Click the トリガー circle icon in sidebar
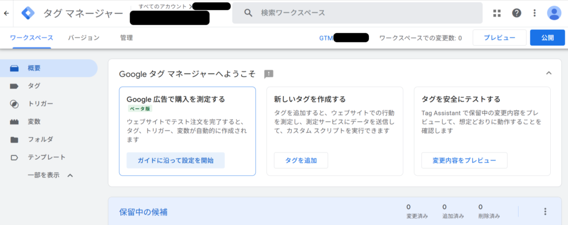The height and width of the screenshot is (225, 568). [14, 104]
